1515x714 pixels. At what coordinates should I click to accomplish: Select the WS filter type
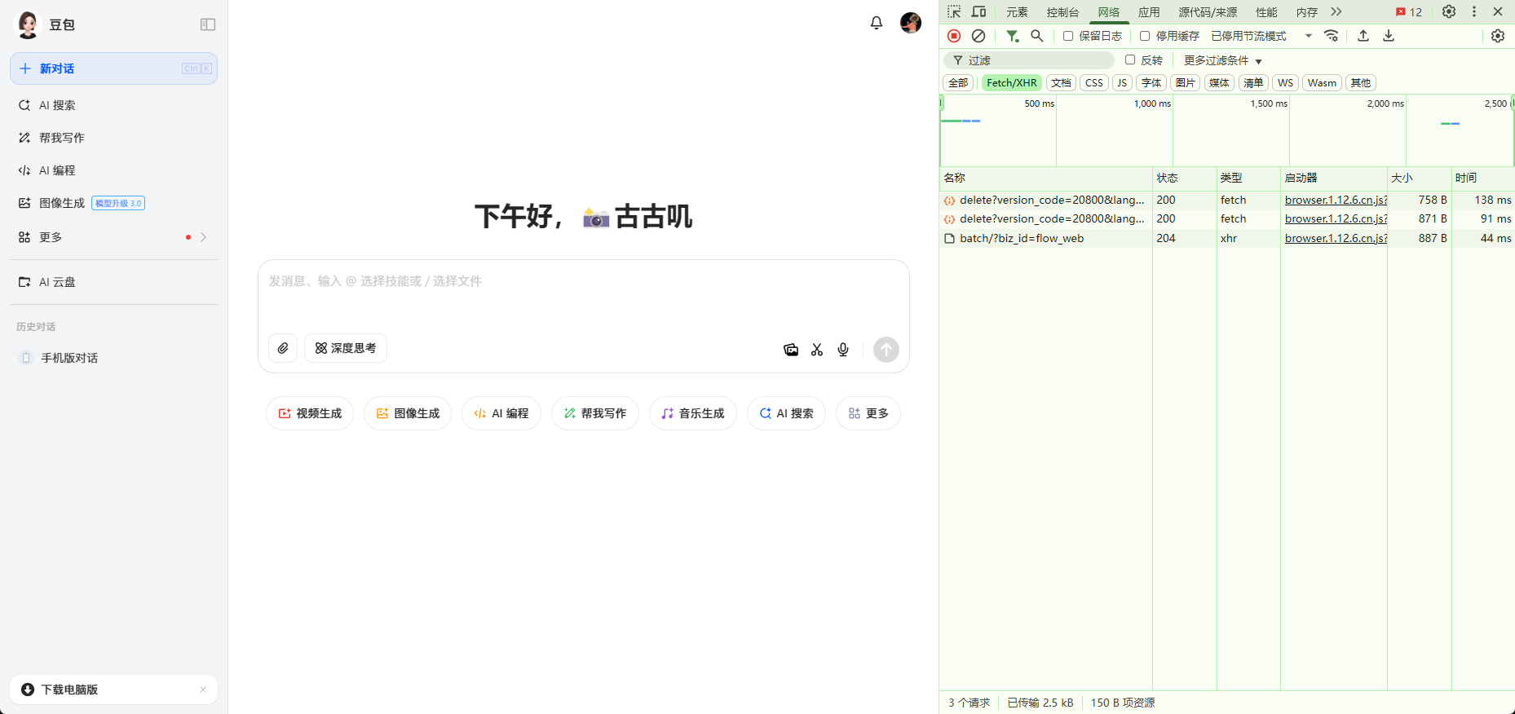click(1286, 82)
